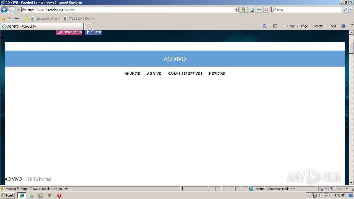Follow the Instagram button
The width and height of the screenshot is (354, 199).
point(69,32)
